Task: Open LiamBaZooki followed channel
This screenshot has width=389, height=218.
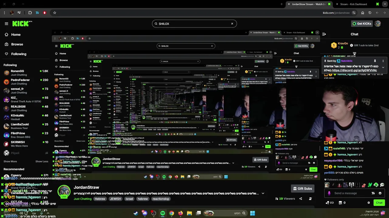Action: click(26, 126)
